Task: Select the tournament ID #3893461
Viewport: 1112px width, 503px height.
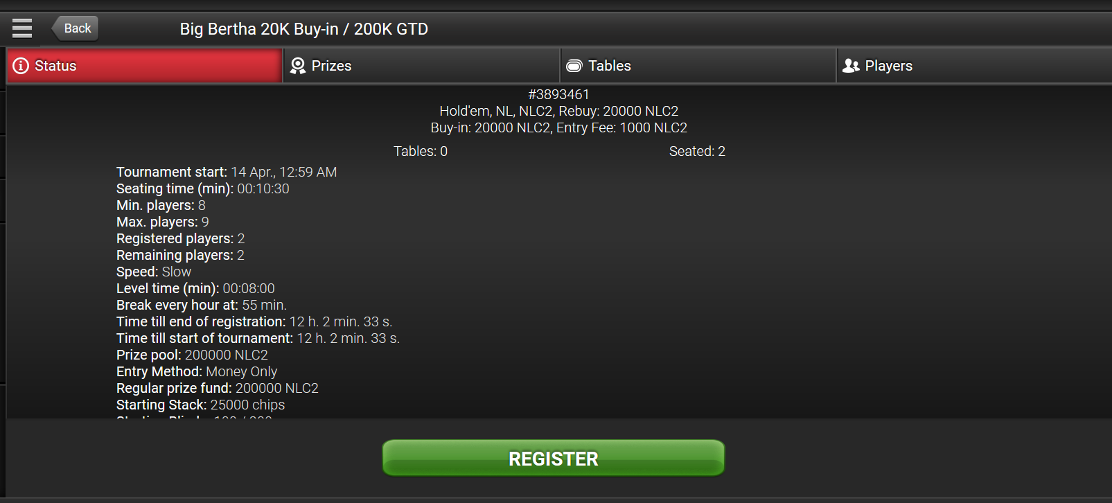Action: (558, 94)
